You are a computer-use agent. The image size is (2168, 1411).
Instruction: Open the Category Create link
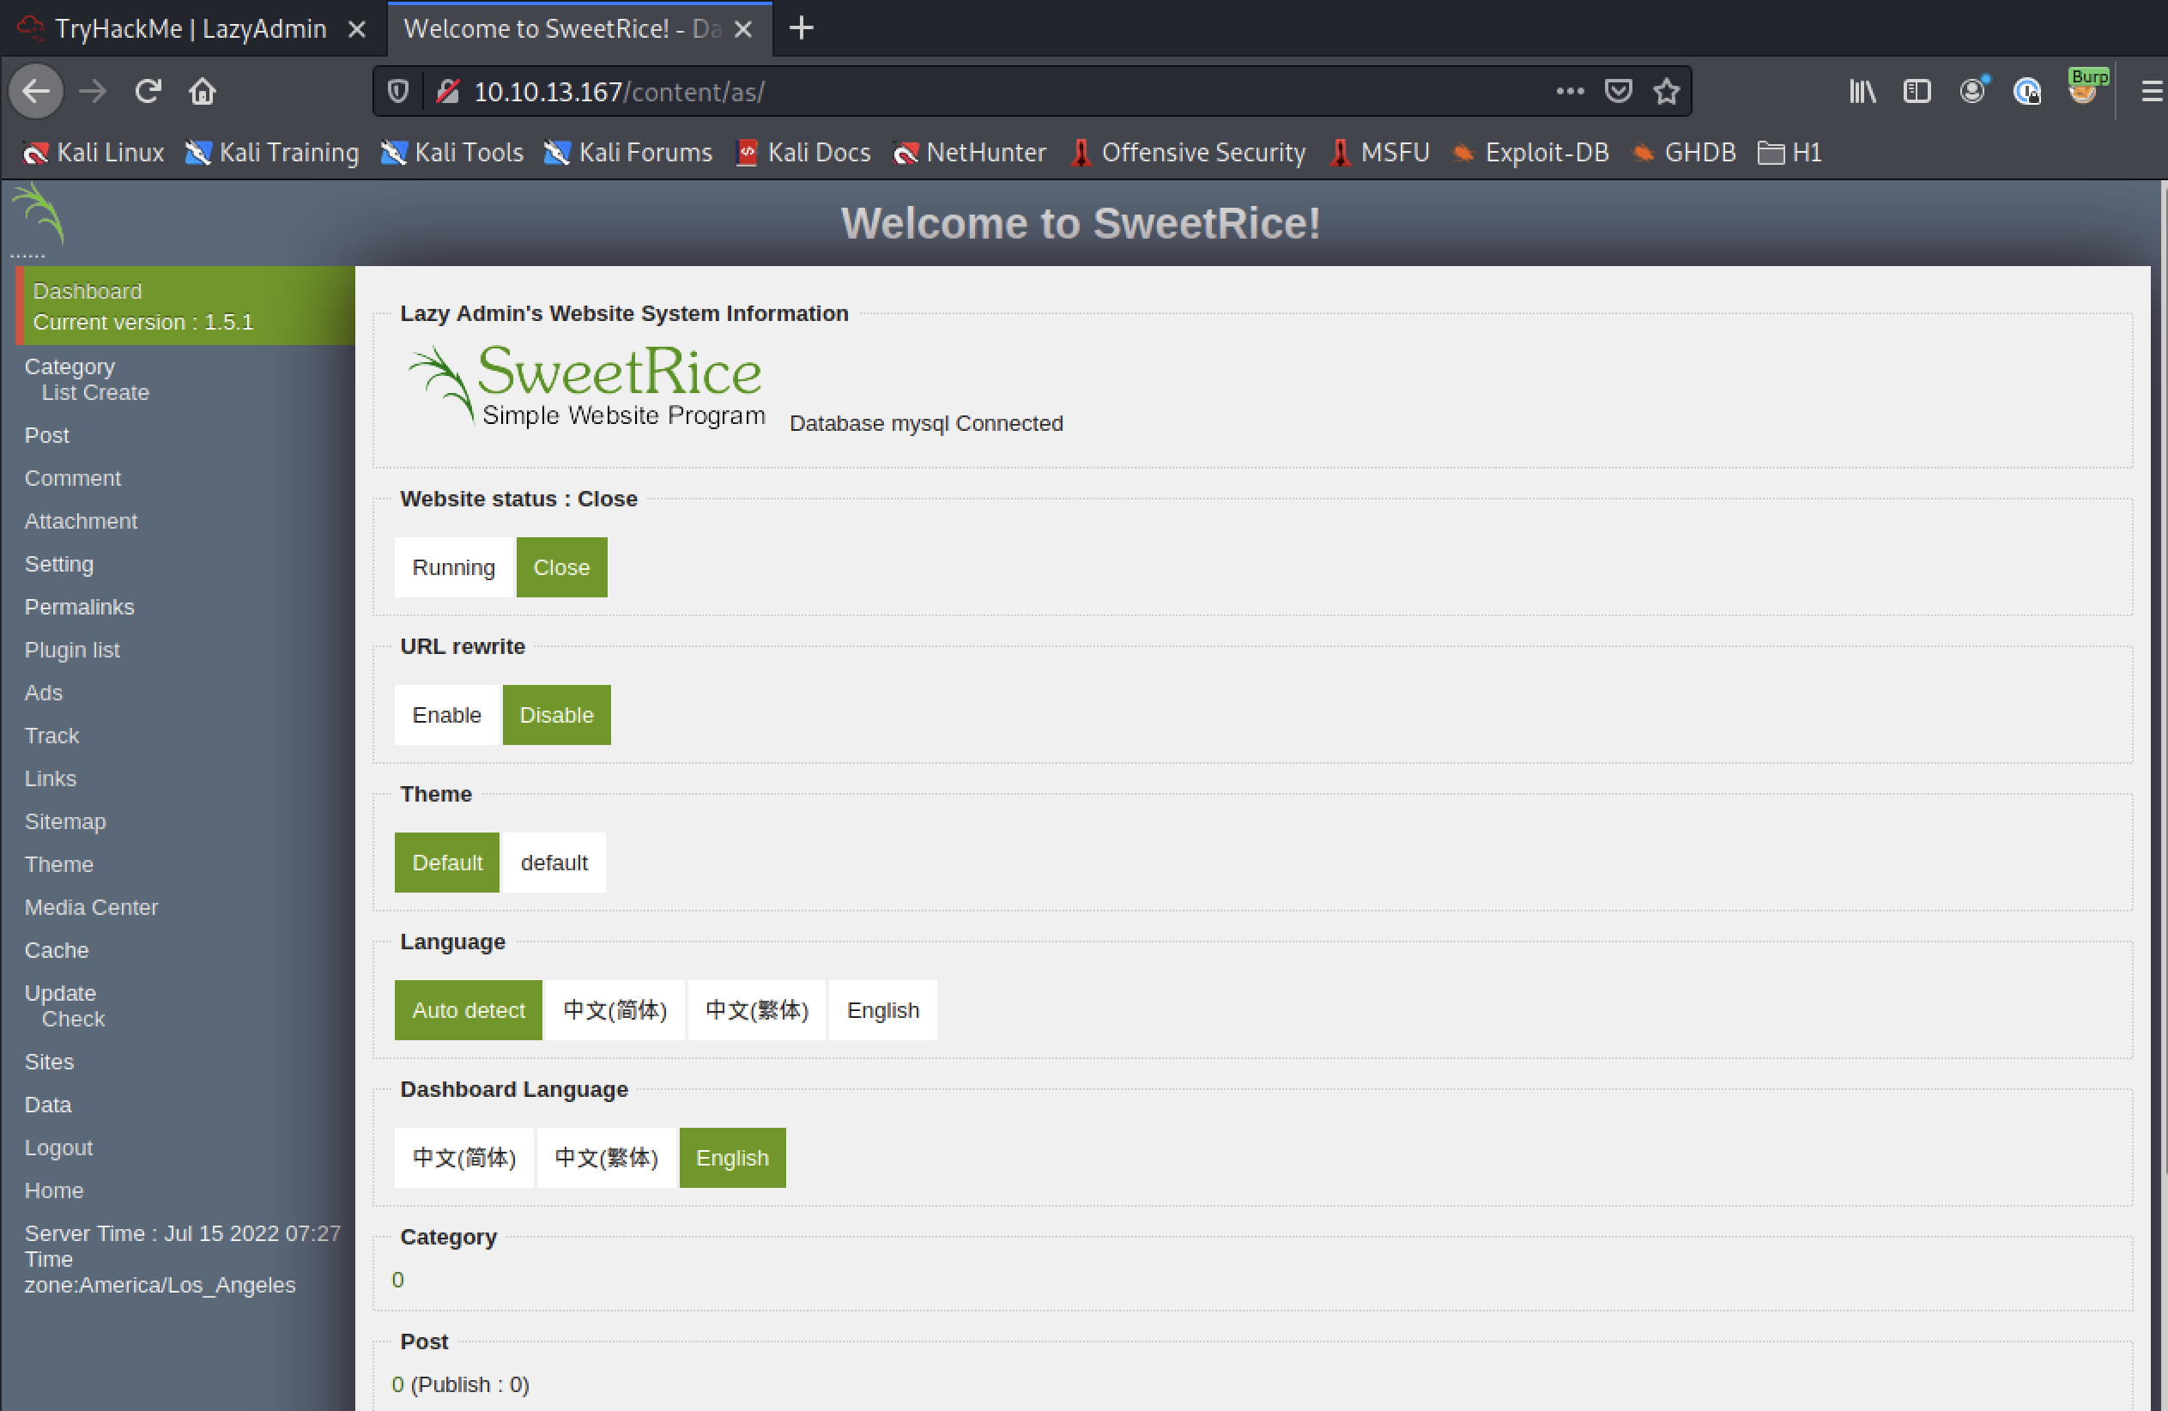point(116,392)
